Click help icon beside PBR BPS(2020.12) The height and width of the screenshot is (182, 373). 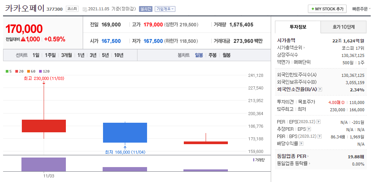320,136
